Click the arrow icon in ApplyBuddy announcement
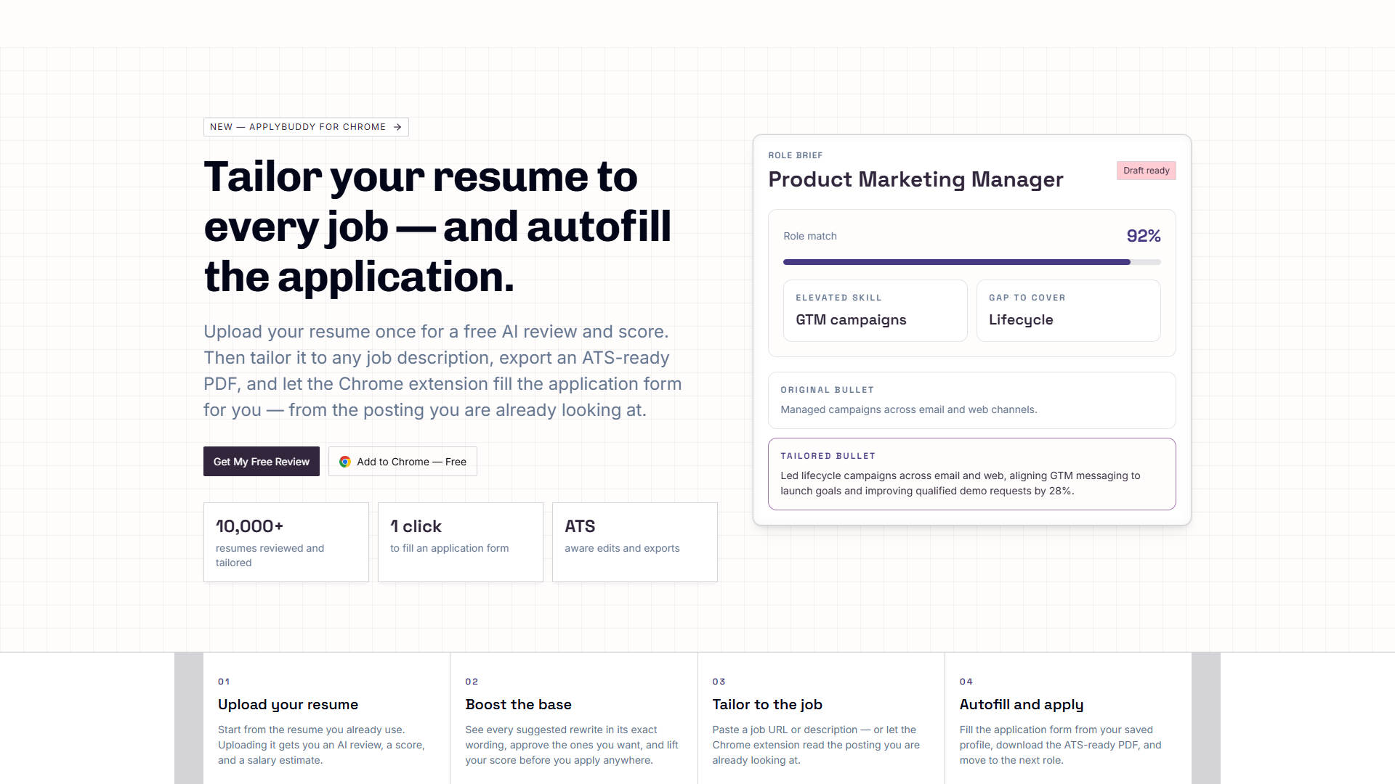1395x784 pixels. (x=397, y=127)
